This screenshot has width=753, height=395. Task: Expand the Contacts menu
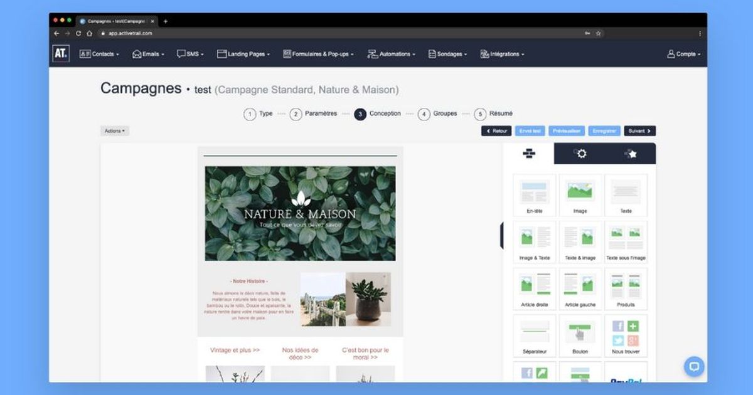tap(99, 54)
